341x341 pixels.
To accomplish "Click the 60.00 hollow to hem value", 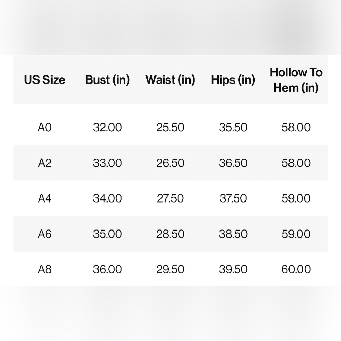I will pos(296,269).
